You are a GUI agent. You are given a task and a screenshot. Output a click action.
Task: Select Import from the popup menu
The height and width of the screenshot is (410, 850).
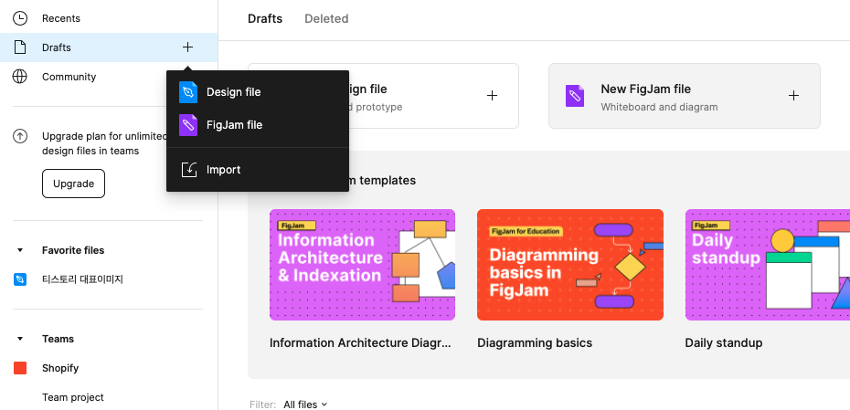pos(258,170)
